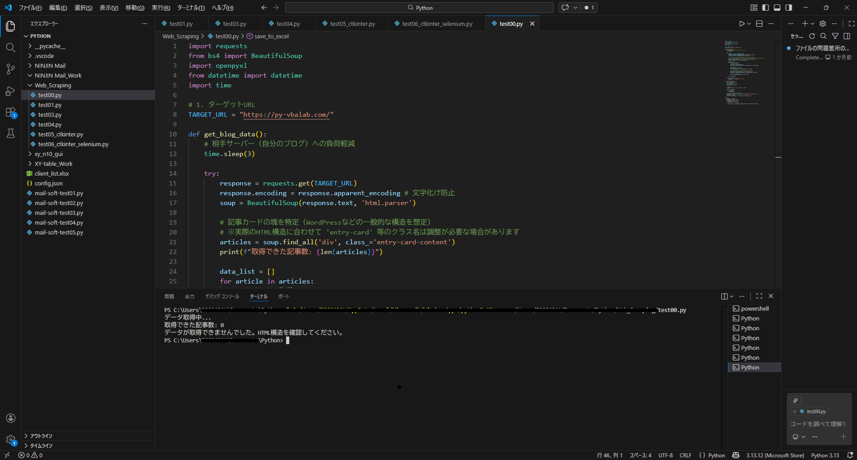Switch to the test05_ctkinter.py tab
Image resolution: width=857 pixels, height=460 pixels.
coord(352,24)
